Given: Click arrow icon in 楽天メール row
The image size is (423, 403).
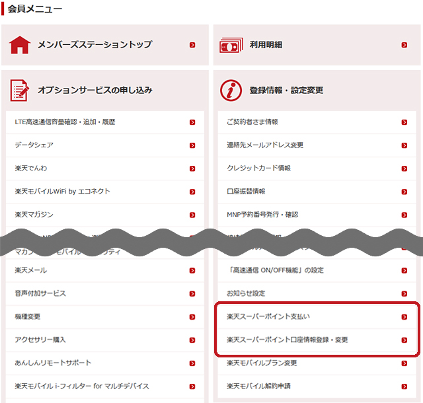Looking at the screenshot, I should click(x=192, y=271).
